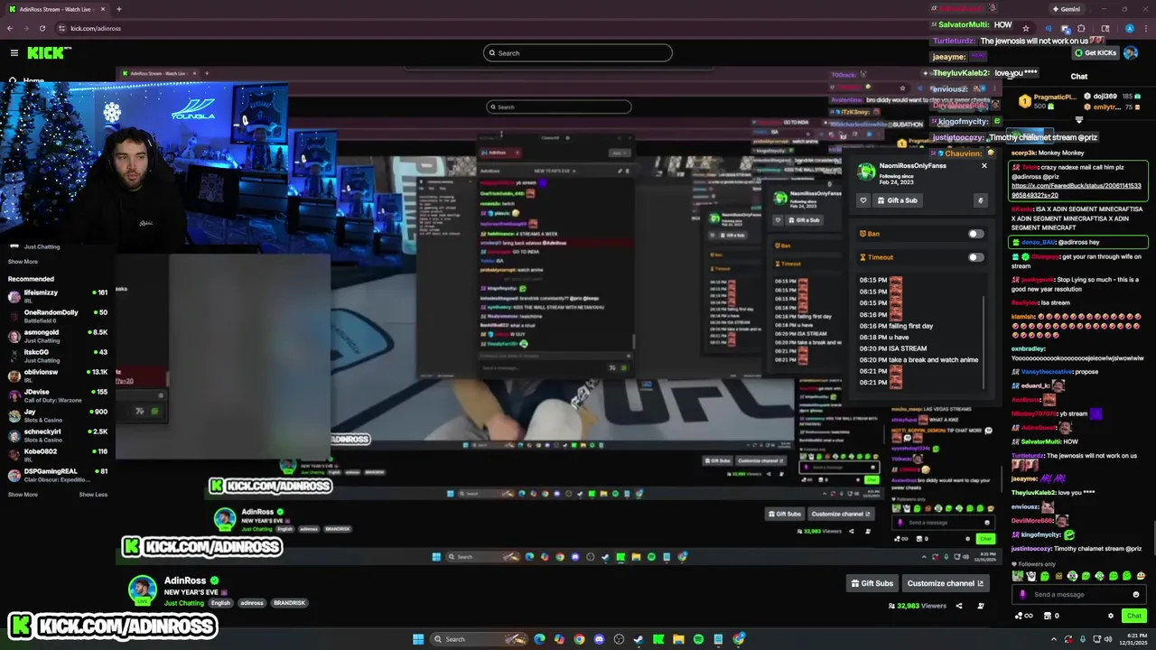The height and width of the screenshot is (650, 1156).
Task: Click the channel points infinity icon
Action: 1023,616
